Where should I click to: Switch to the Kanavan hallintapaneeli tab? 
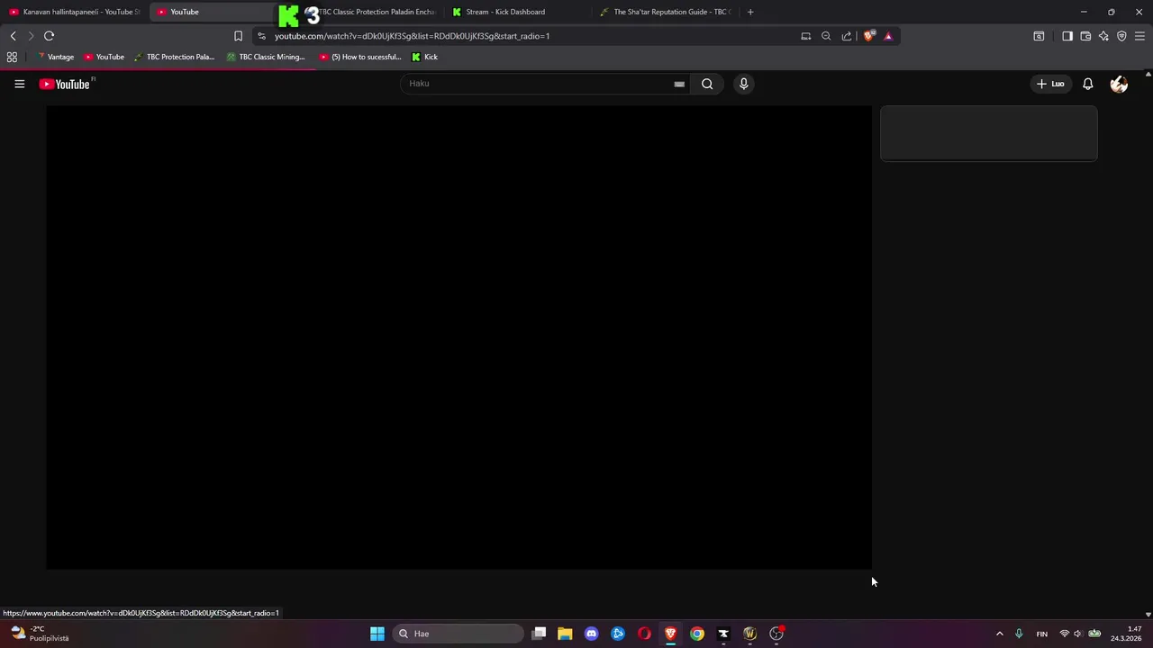[75, 12]
